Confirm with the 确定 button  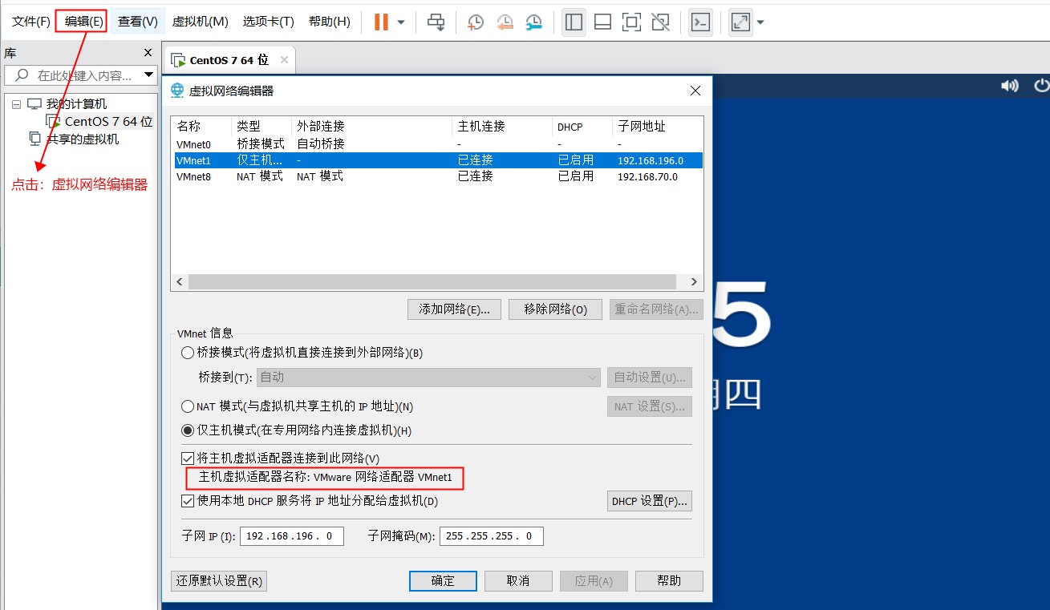point(443,581)
